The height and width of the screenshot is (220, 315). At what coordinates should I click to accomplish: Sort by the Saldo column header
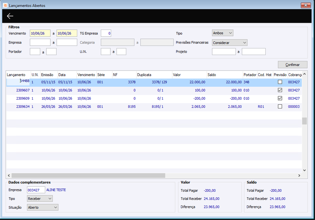point(225,75)
